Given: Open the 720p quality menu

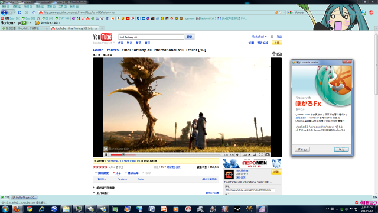Looking at the screenshot, I should point(246,155).
